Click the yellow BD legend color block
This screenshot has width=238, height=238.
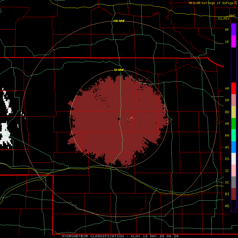point(234,112)
